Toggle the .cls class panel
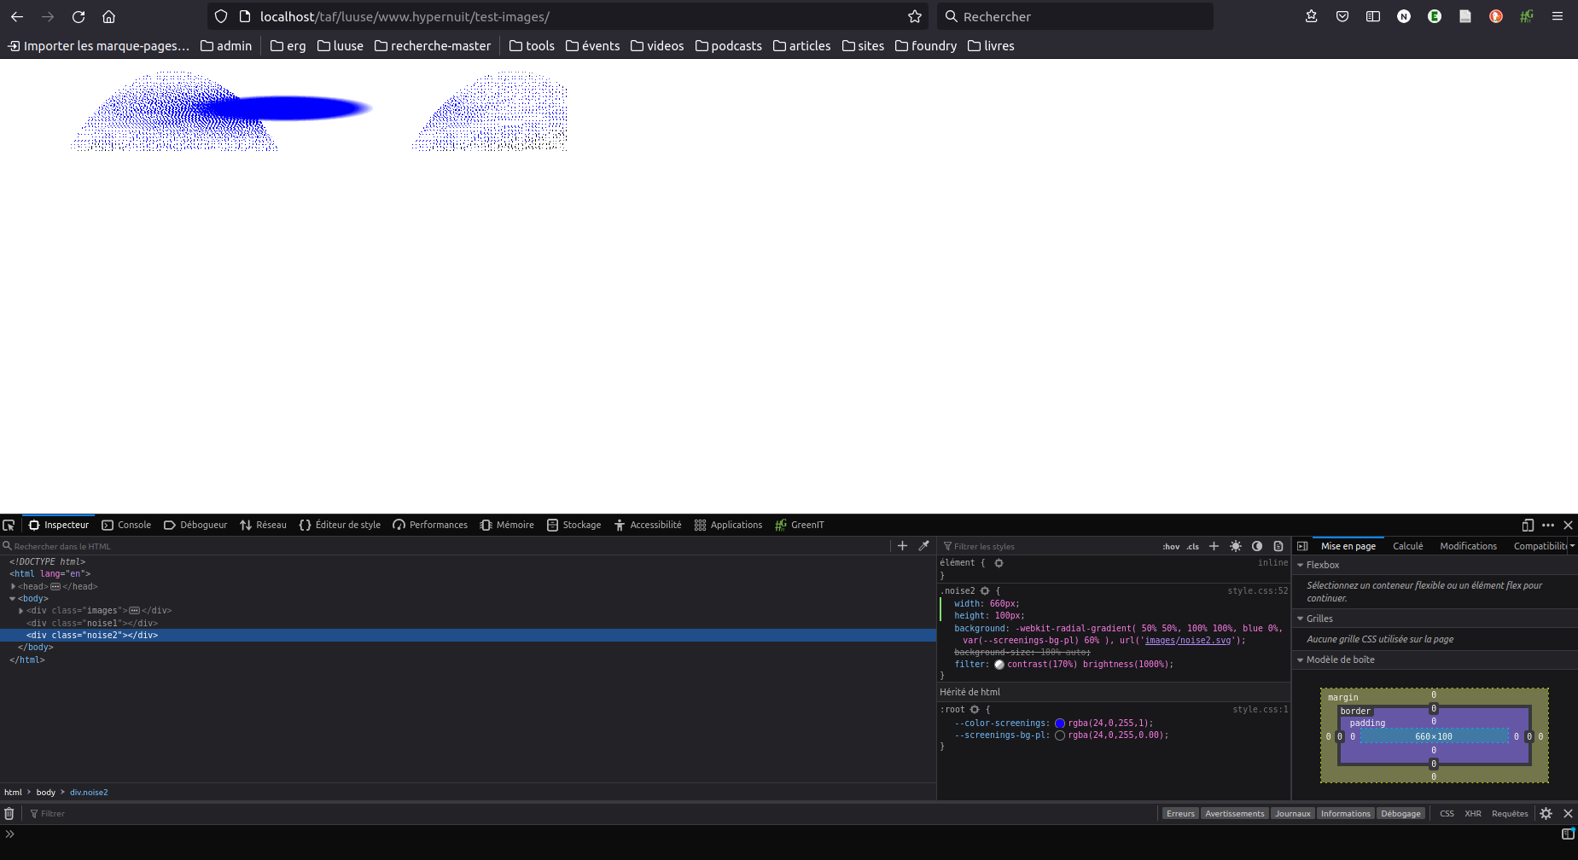1578x860 pixels. (x=1193, y=547)
